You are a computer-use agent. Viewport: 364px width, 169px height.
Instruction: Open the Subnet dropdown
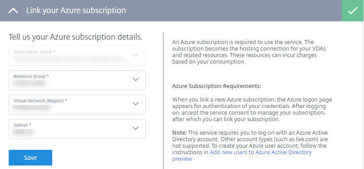coord(77,129)
